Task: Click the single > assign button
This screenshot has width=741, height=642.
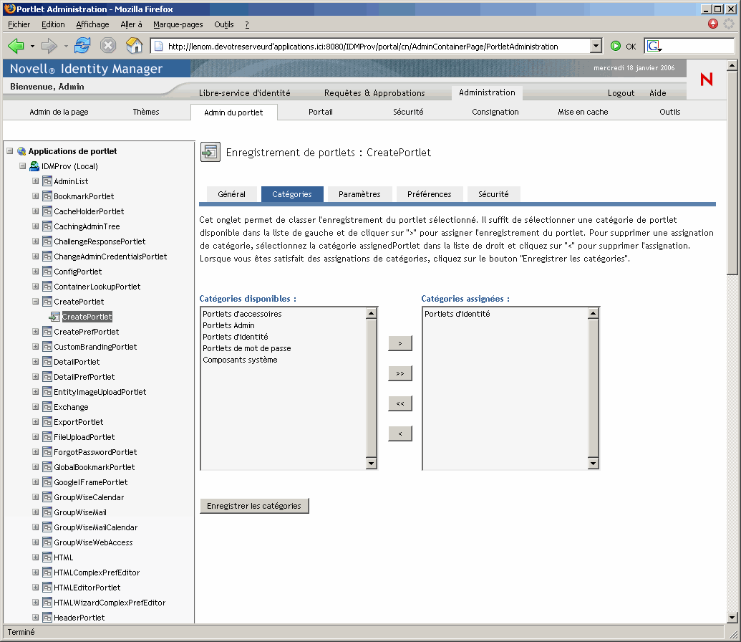Action: (399, 343)
